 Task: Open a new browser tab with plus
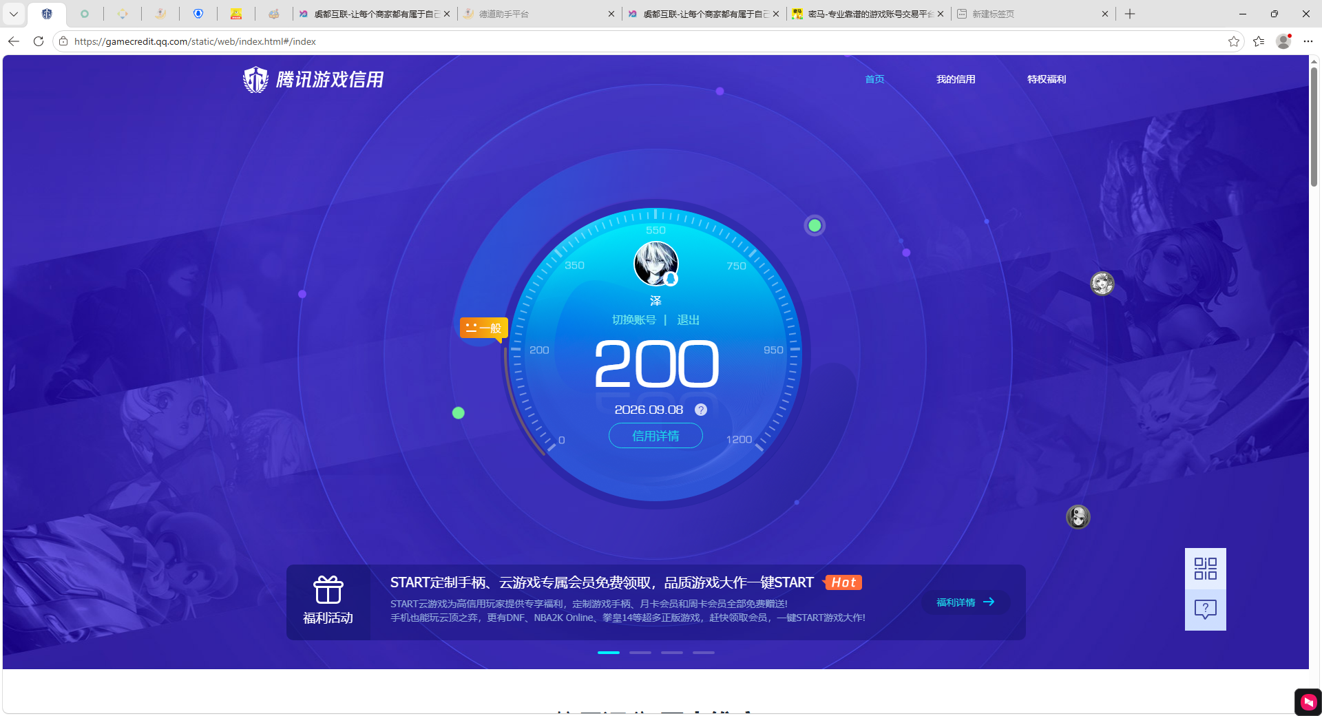point(1130,14)
